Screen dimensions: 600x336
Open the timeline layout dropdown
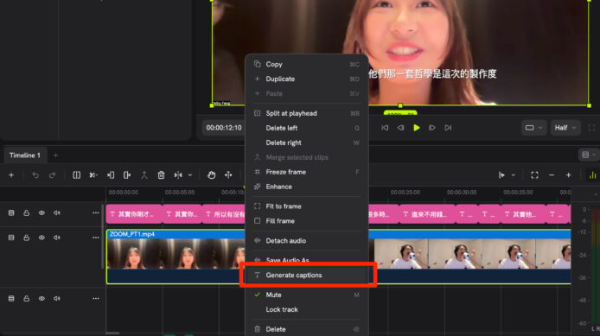click(589, 155)
